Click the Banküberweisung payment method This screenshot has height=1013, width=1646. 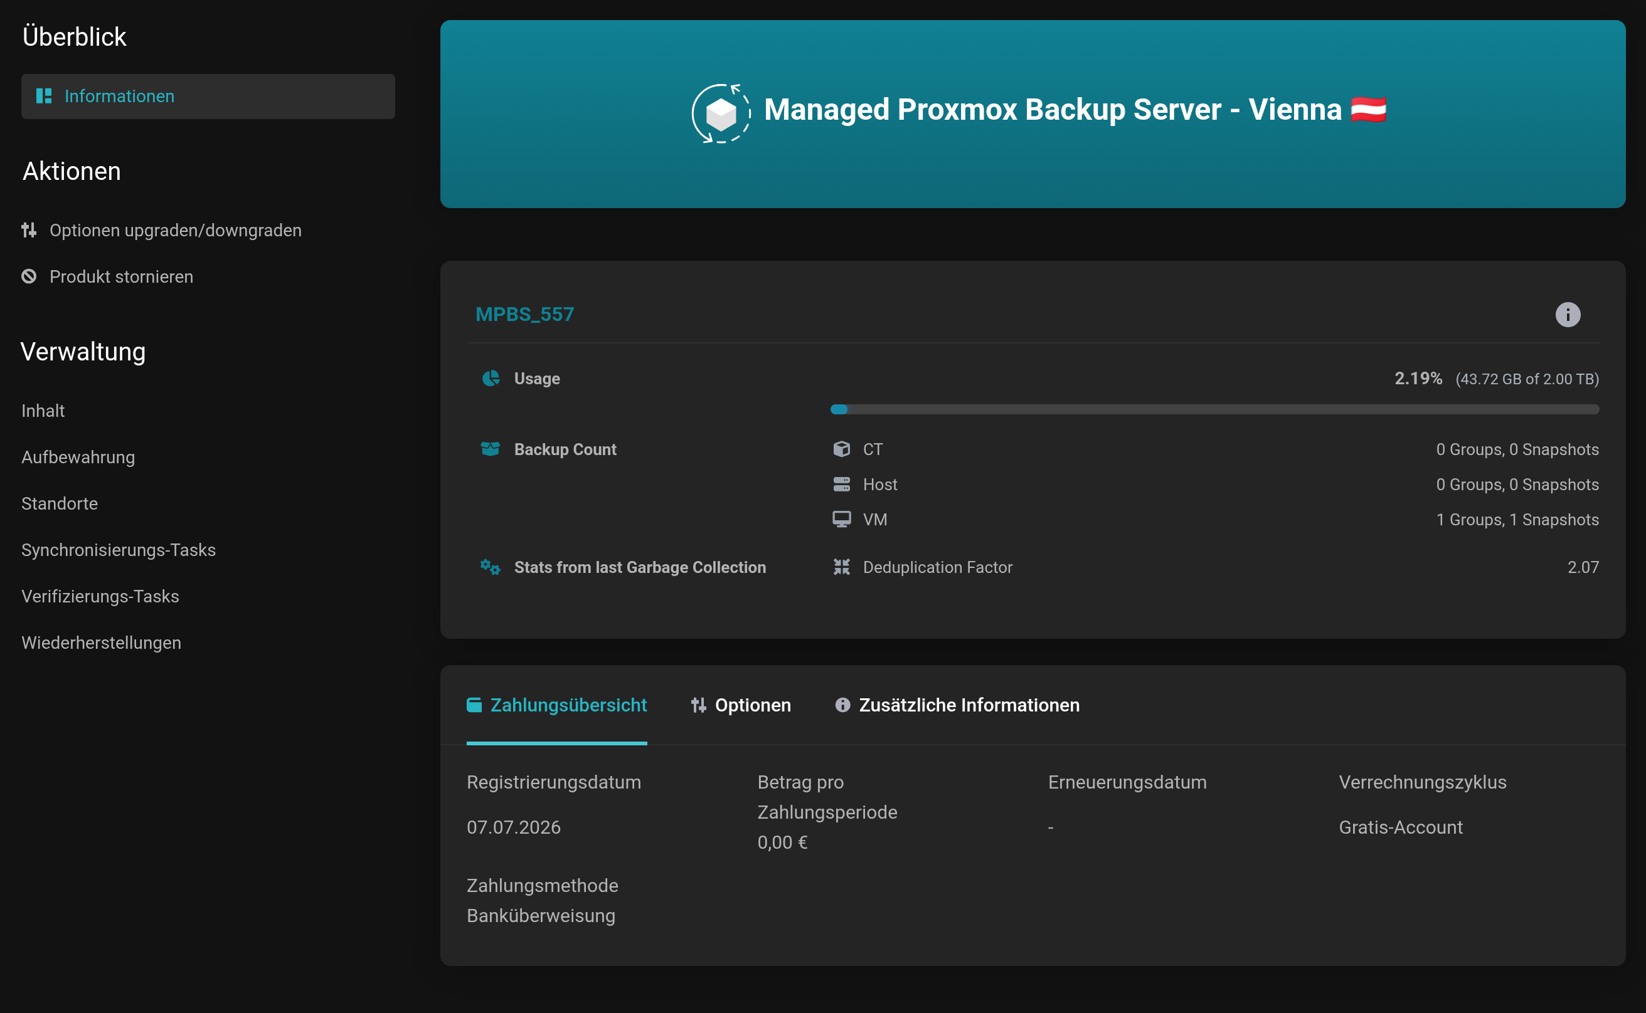(x=541, y=916)
